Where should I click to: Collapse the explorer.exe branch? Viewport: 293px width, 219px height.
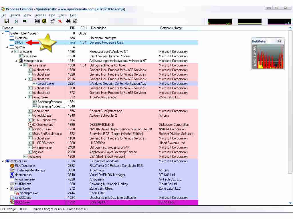pos(3,161)
